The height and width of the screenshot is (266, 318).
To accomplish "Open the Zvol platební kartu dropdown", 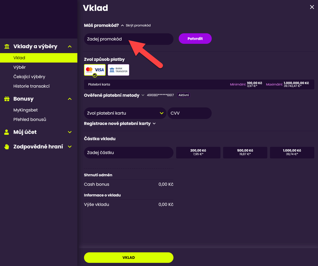I will coord(124,113).
